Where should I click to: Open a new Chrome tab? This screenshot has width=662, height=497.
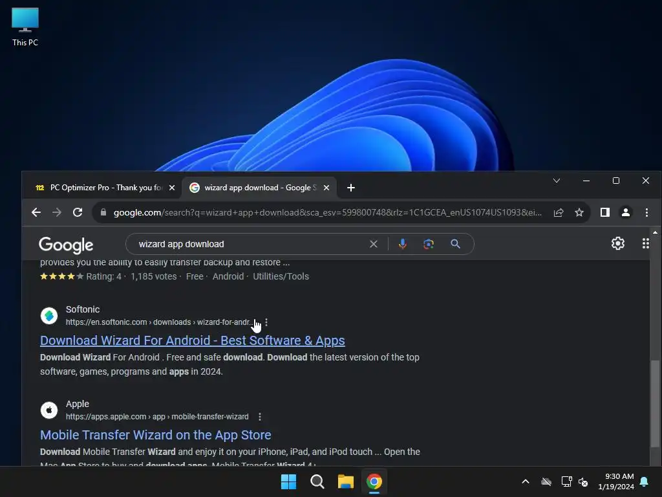pos(351,188)
